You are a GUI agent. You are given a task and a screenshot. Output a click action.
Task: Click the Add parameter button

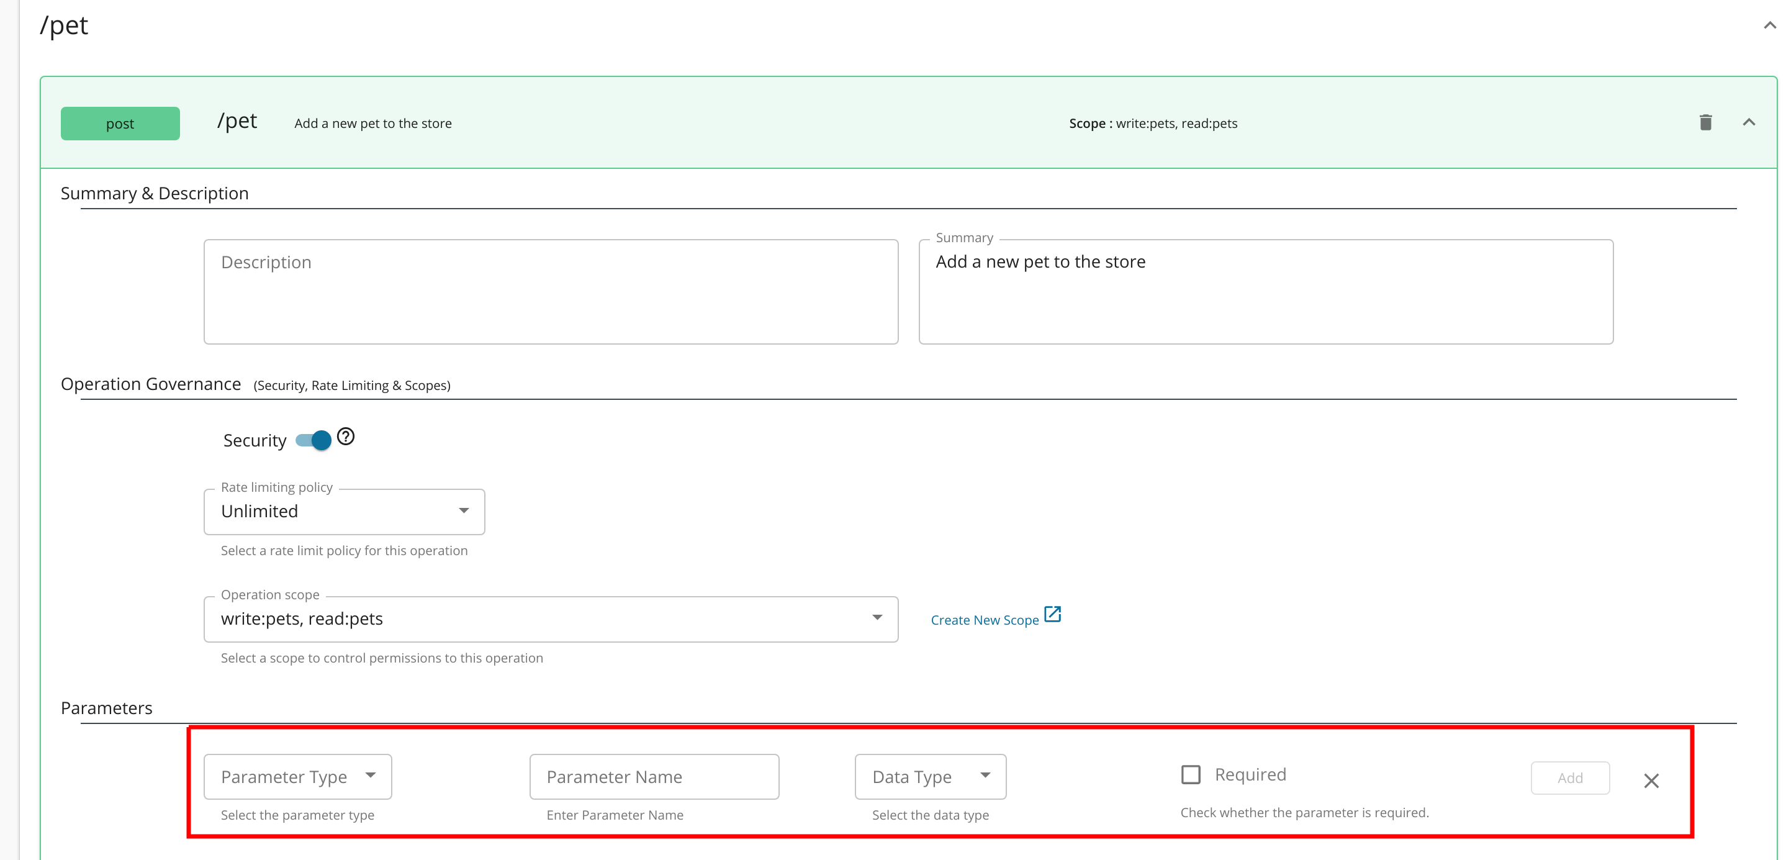click(1570, 778)
